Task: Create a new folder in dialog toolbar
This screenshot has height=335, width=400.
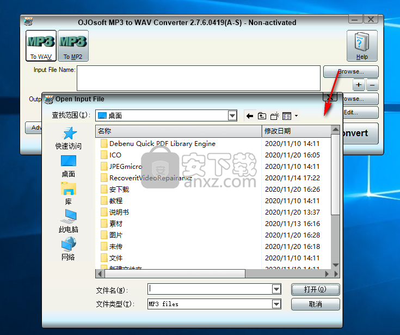Action: click(274, 116)
